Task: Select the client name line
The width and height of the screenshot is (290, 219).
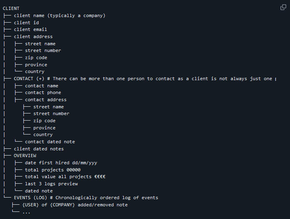Action: 60,15
